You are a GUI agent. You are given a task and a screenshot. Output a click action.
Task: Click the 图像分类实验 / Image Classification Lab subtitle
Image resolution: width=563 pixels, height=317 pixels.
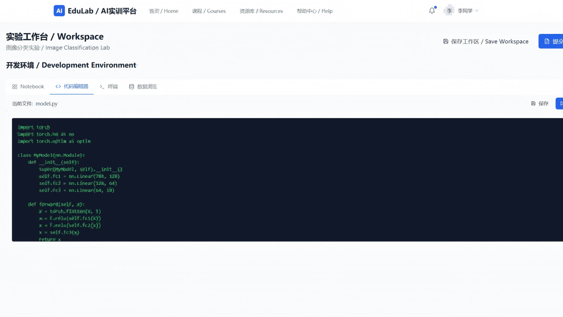click(x=58, y=48)
